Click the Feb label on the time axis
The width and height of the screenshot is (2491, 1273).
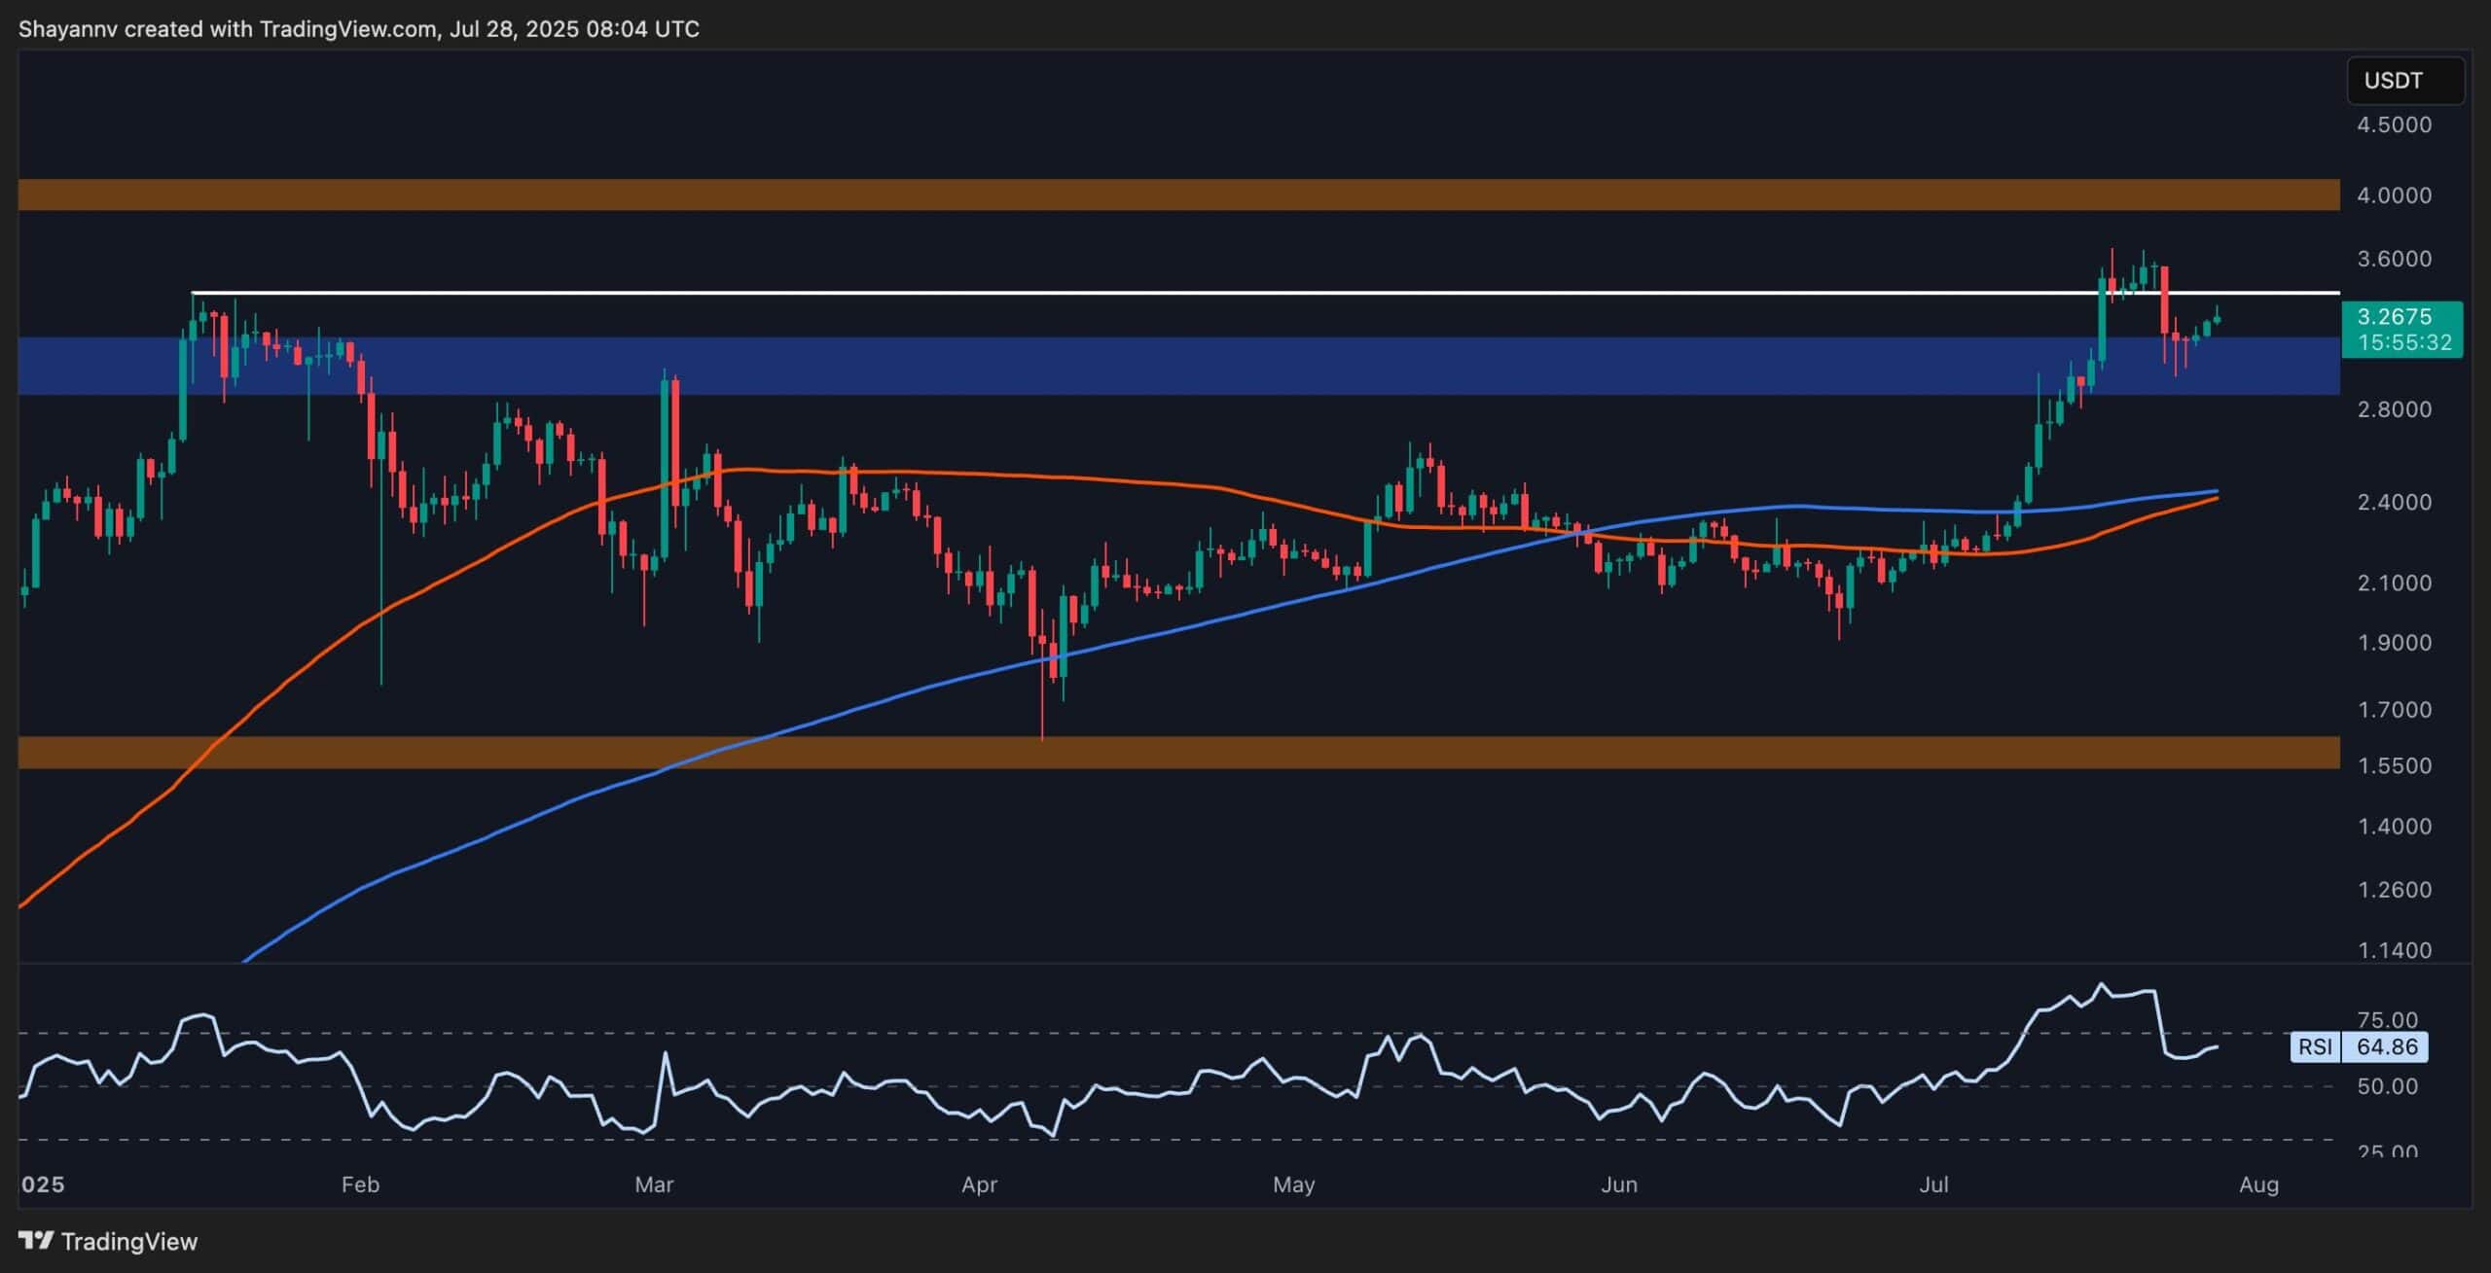coord(359,1185)
